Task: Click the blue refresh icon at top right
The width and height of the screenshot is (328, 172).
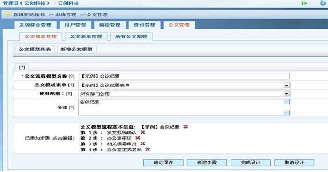Action: 323,3
